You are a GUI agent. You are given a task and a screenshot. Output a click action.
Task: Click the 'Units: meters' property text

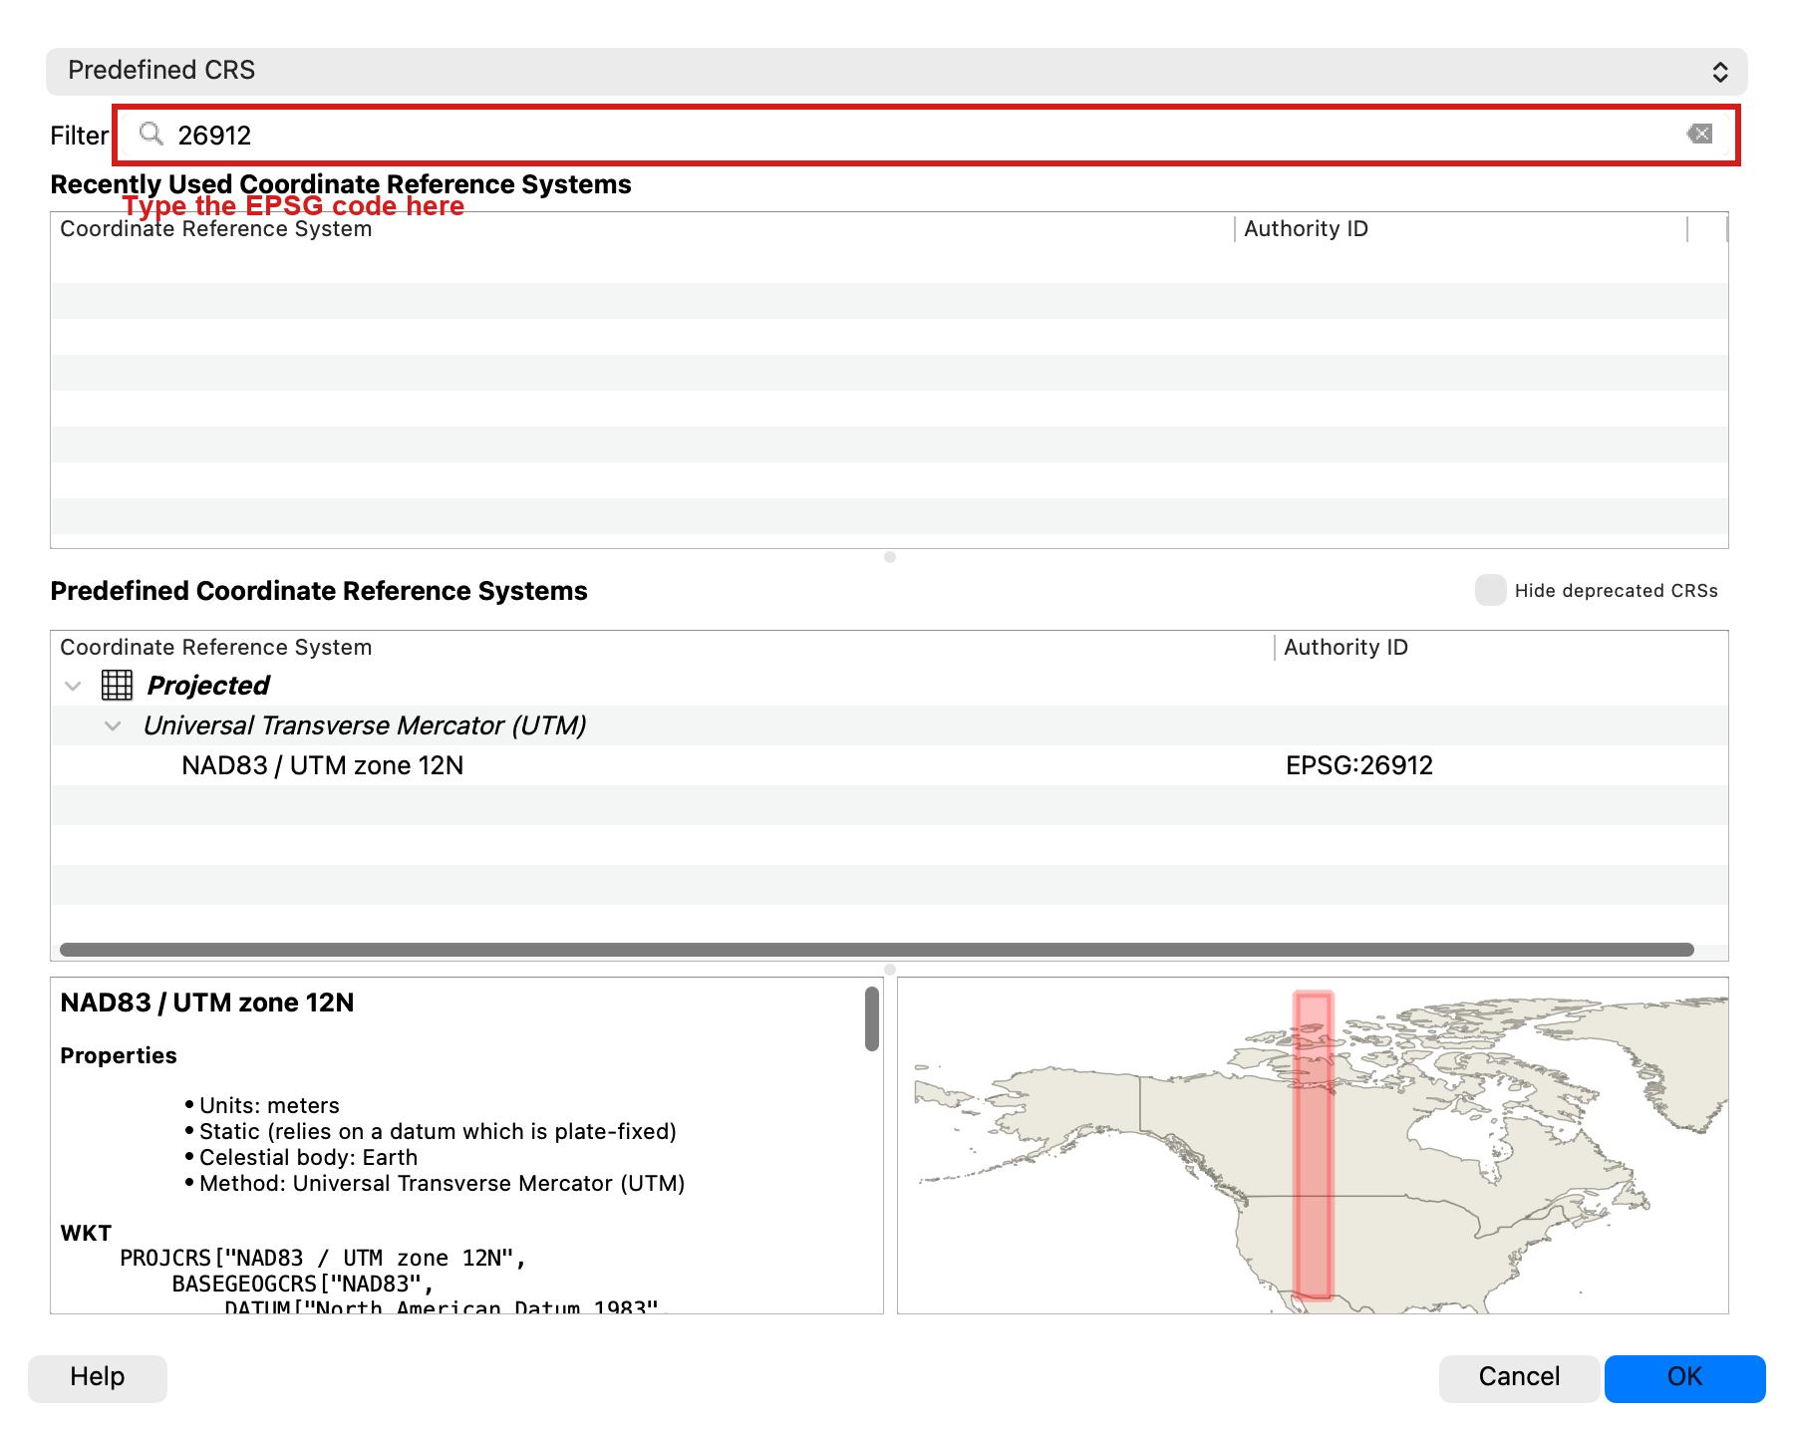click(269, 1105)
